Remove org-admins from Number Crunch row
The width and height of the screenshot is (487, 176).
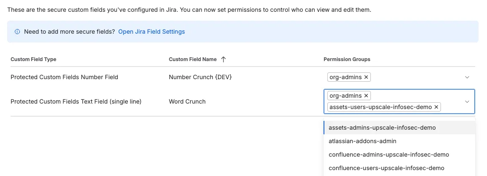click(366, 77)
